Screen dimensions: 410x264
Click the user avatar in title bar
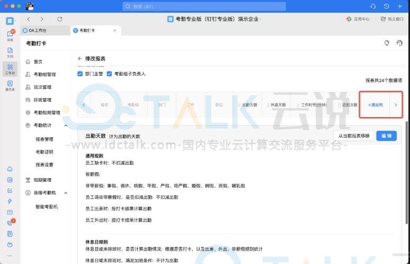[x=30, y=6]
